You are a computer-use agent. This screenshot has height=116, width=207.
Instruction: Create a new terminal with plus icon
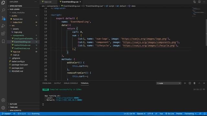click(x=185, y=83)
